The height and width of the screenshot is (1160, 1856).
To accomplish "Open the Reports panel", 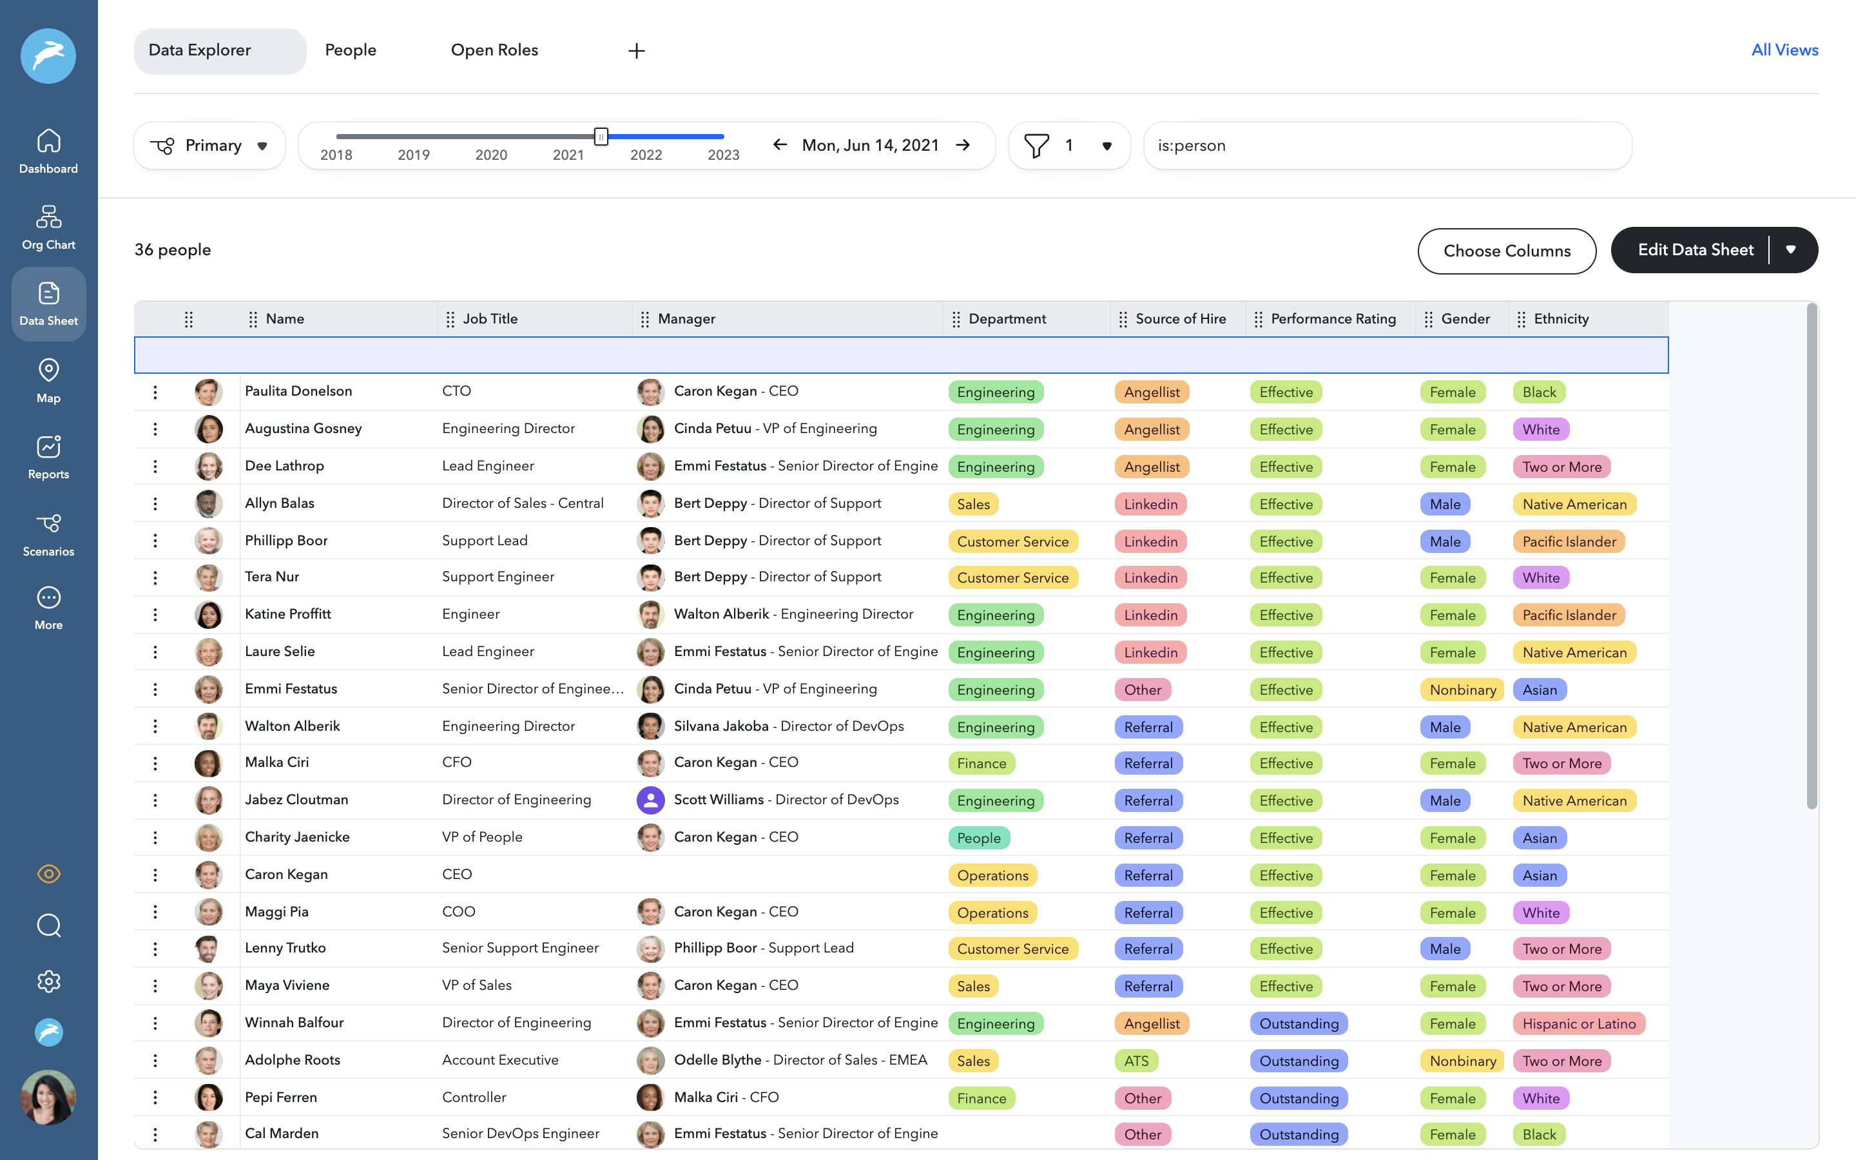I will [48, 456].
